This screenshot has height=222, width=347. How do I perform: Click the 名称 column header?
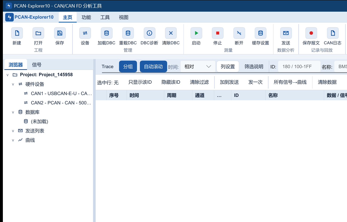click(x=294, y=95)
